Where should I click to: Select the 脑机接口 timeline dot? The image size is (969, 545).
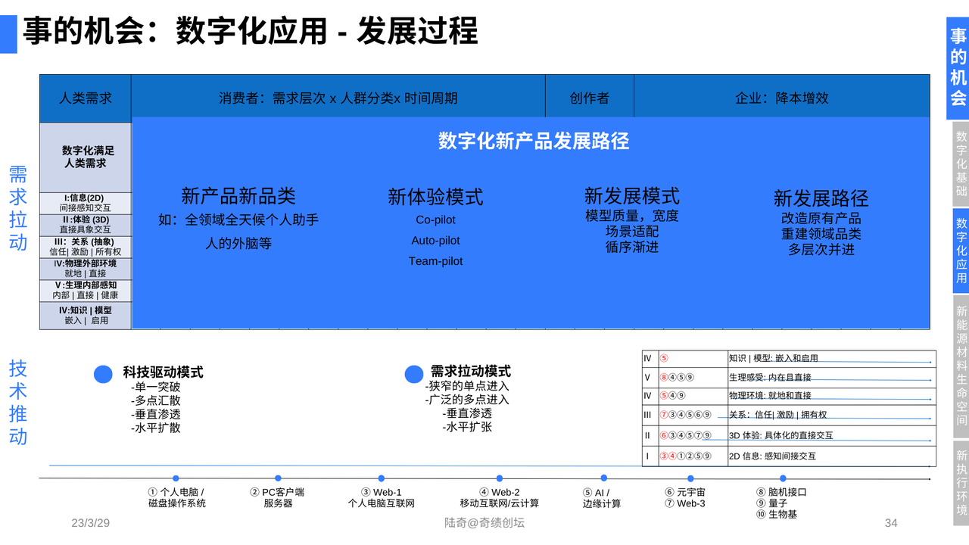click(783, 478)
